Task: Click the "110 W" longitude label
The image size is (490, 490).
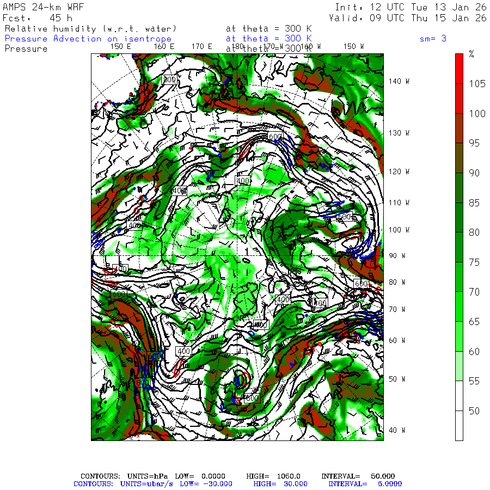Action: tap(399, 203)
